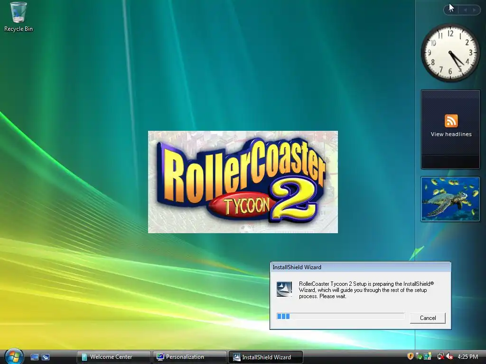Click the InstallShield logo icon in dialog

284,290
